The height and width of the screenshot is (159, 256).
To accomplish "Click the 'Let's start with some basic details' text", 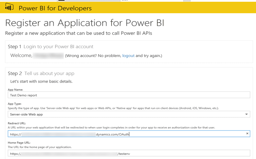I will 41,82.
